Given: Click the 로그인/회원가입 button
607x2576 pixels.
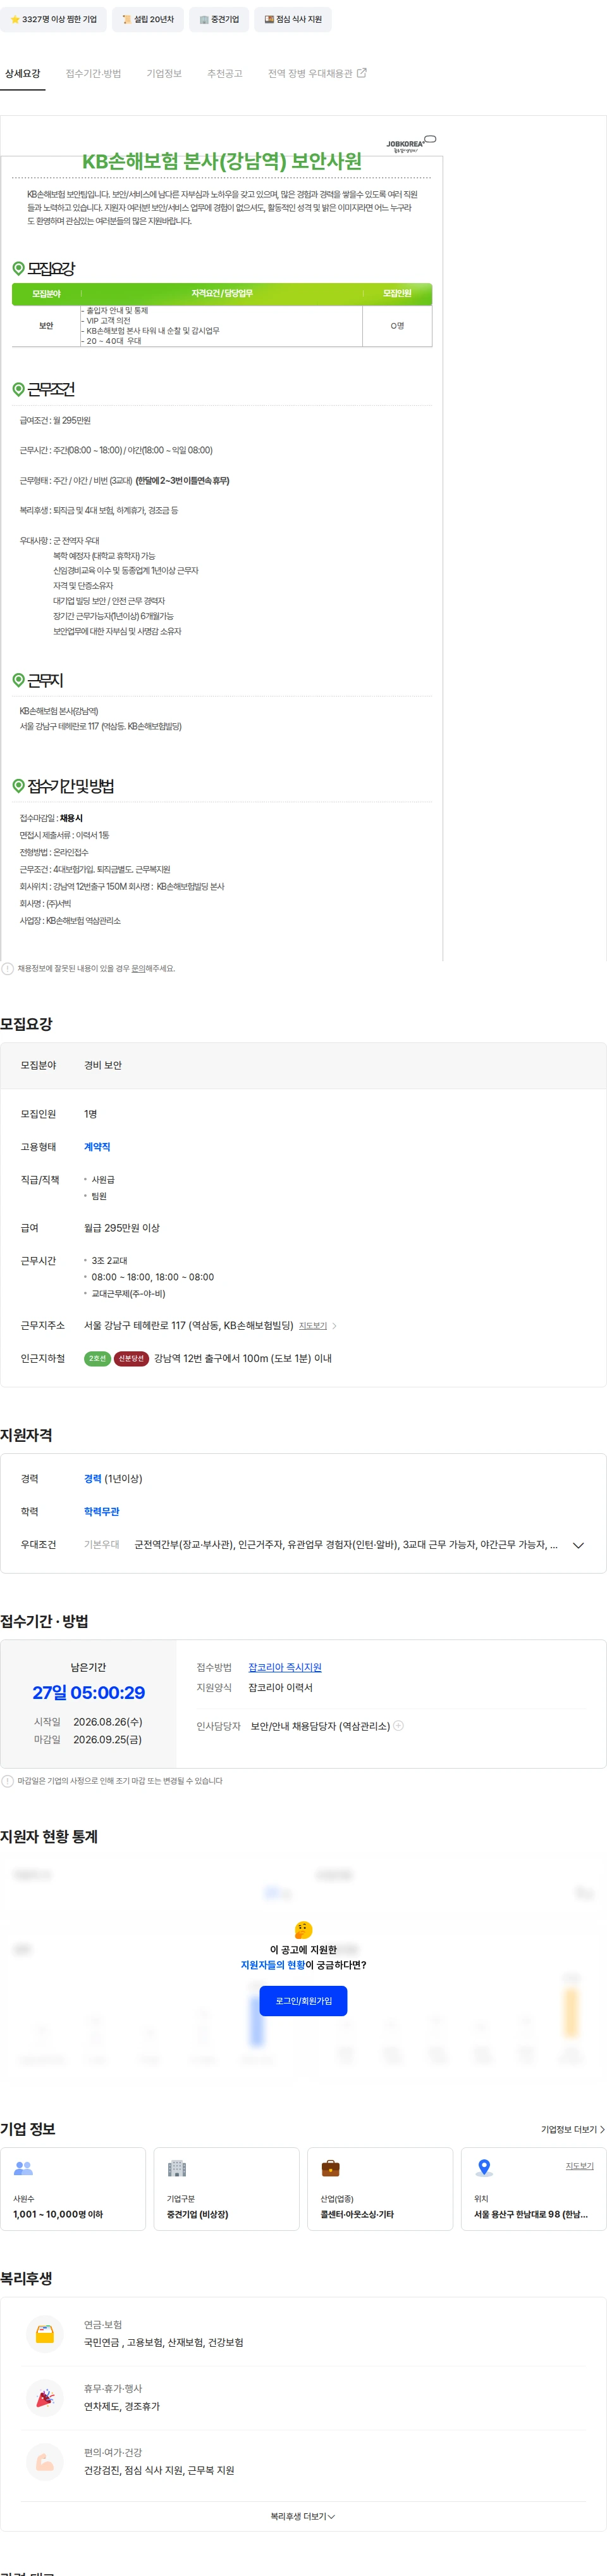Looking at the screenshot, I should (x=303, y=2001).
